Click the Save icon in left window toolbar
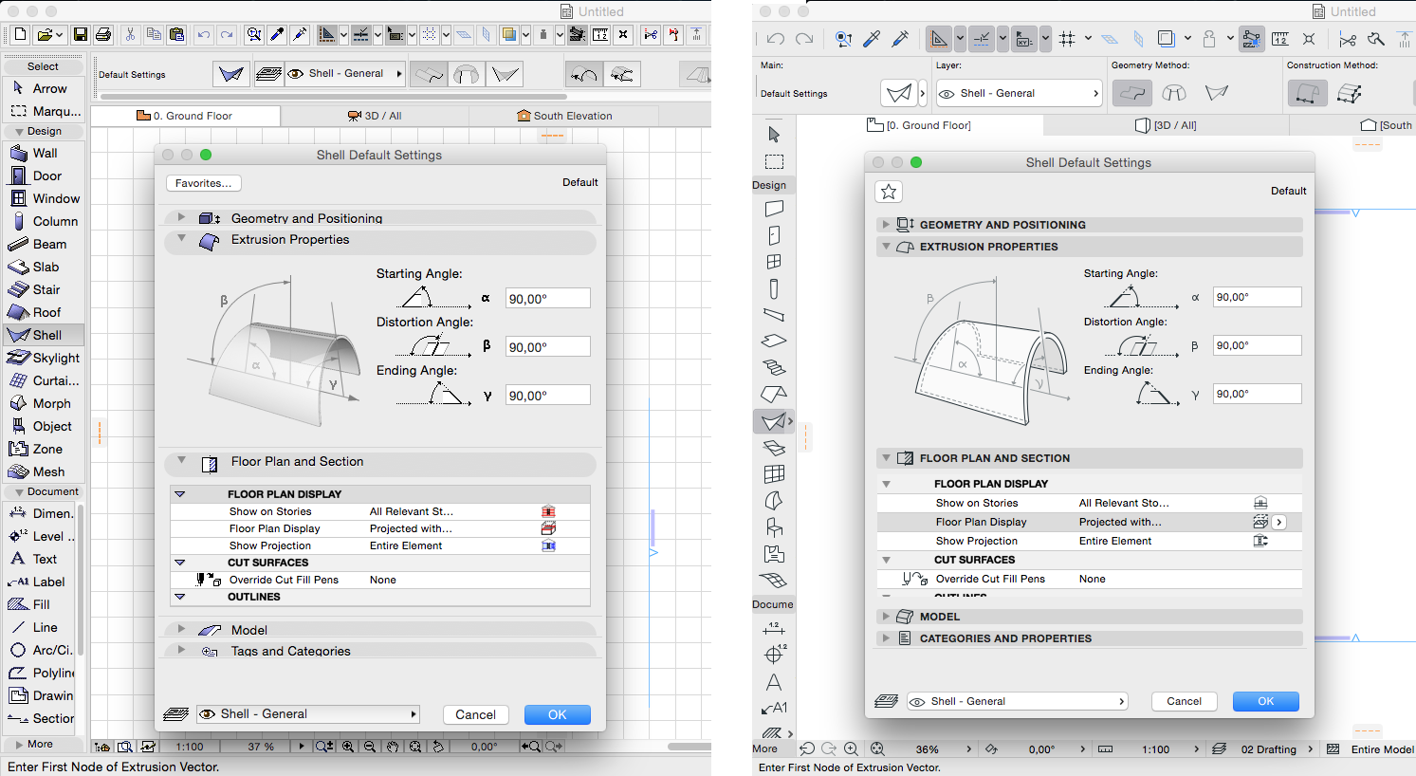The height and width of the screenshot is (776, 1416). [81, 35]
